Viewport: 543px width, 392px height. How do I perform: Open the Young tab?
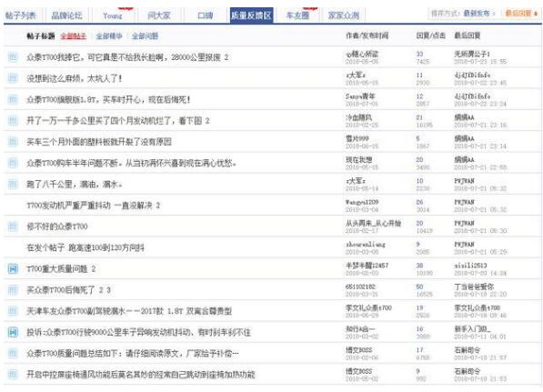click(x=113, y=15)
